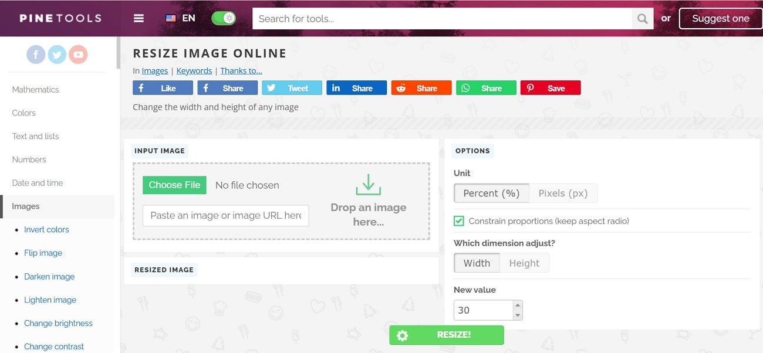Click the gear icon on the RESIZE! button

click(402, 335)
